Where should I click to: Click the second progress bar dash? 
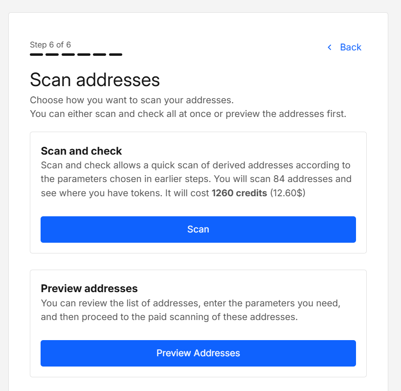[x=51, y=54]
